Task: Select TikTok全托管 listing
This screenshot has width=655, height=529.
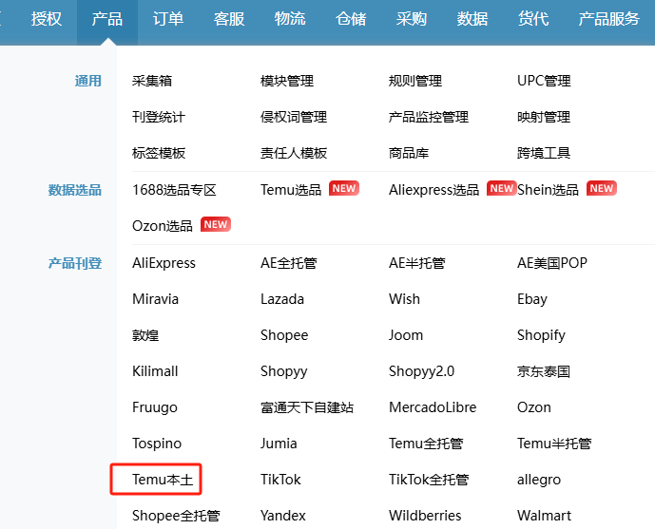Action: point(429,480)
